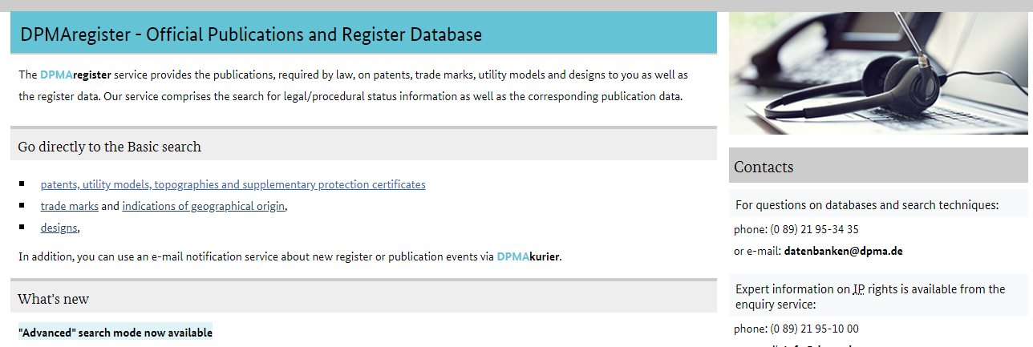The height and width of the screenshot is (347, 1033).
Task: Click the DPMAkurier e-mail notification service link
Action: point(528,257)
